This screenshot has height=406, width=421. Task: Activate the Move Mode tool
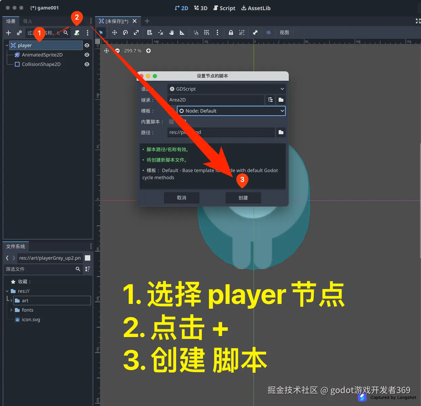point(115,32)
